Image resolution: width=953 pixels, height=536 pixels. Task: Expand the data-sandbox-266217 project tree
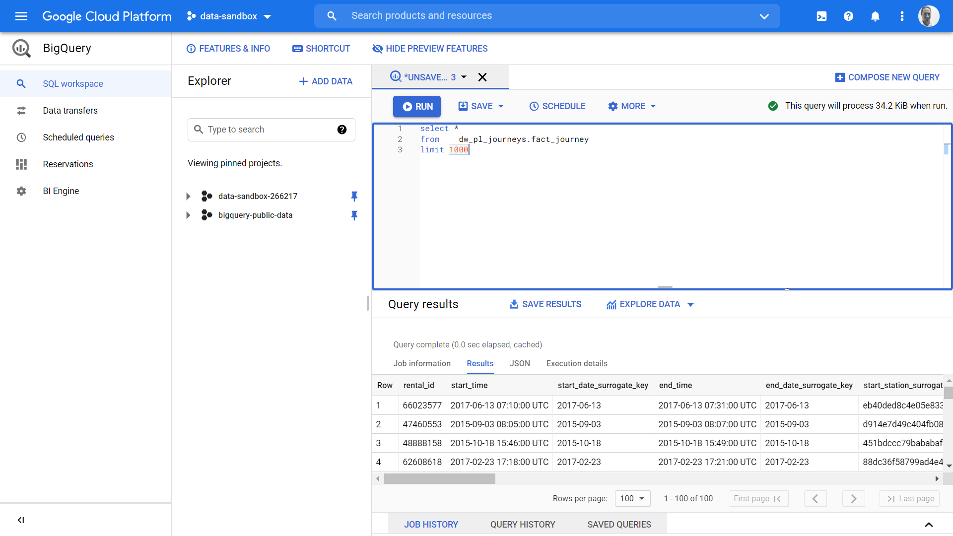pyautogui.click(x=188, y=196)
